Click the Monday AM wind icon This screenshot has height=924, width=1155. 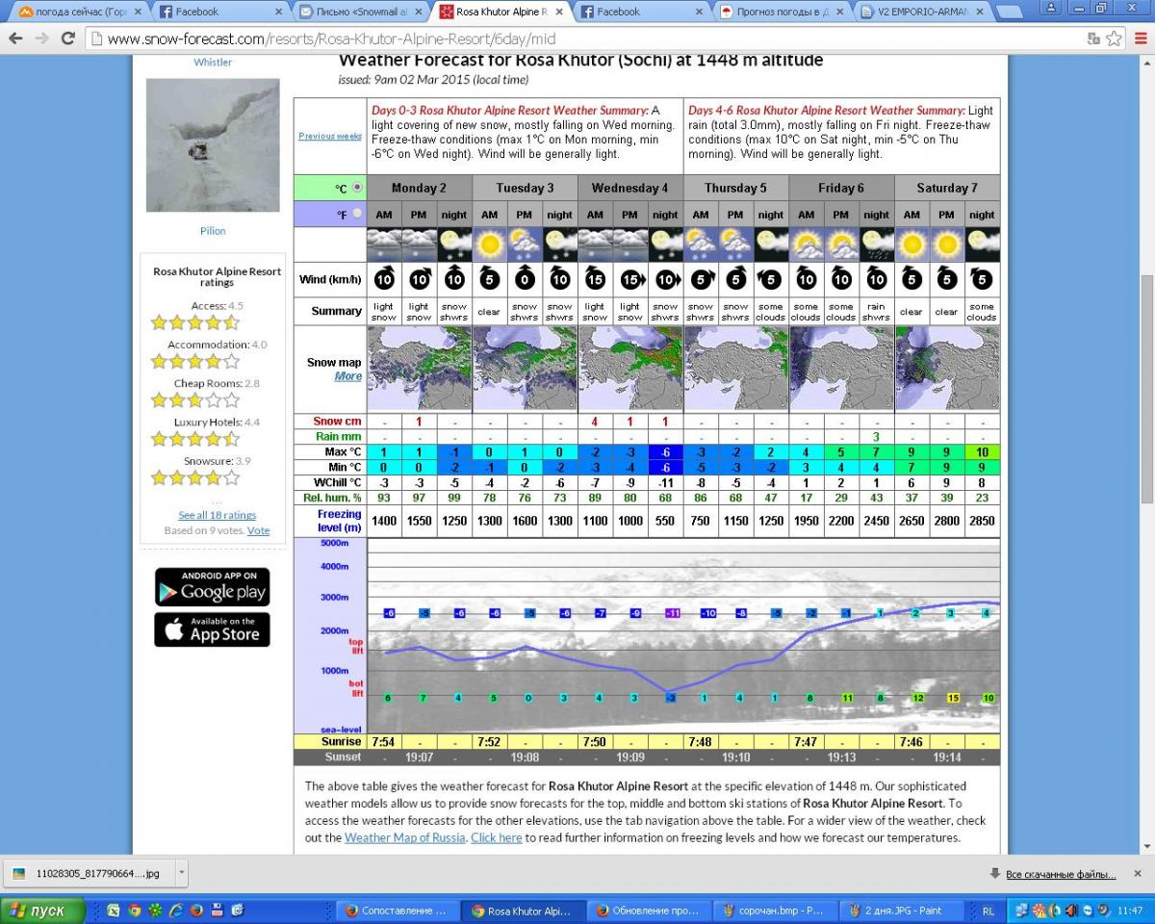click(x=384, y=279)
